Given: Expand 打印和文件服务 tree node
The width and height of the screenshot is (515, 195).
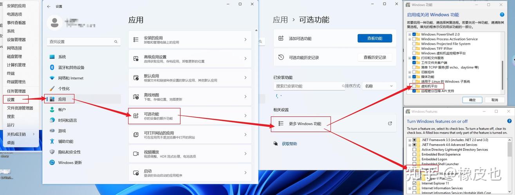Looking at the screenshot, I should pyautogui.click(x=410, y=58).
